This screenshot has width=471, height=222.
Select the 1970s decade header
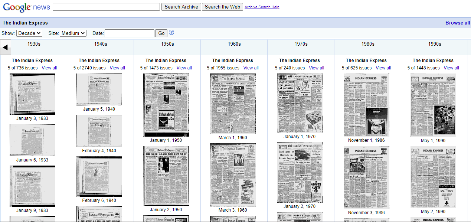pos(301,44)
